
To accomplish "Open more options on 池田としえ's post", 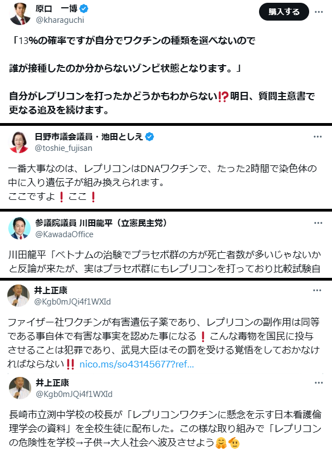I will [318, 136].
